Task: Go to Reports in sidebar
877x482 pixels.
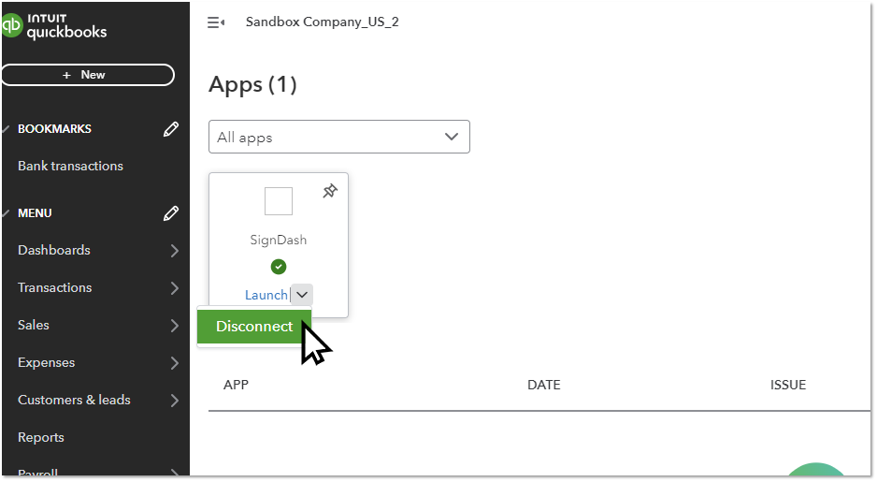Action: 41,437
